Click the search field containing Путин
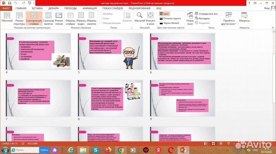This screenshot has height=154, width=276. [x=25, y=150]
